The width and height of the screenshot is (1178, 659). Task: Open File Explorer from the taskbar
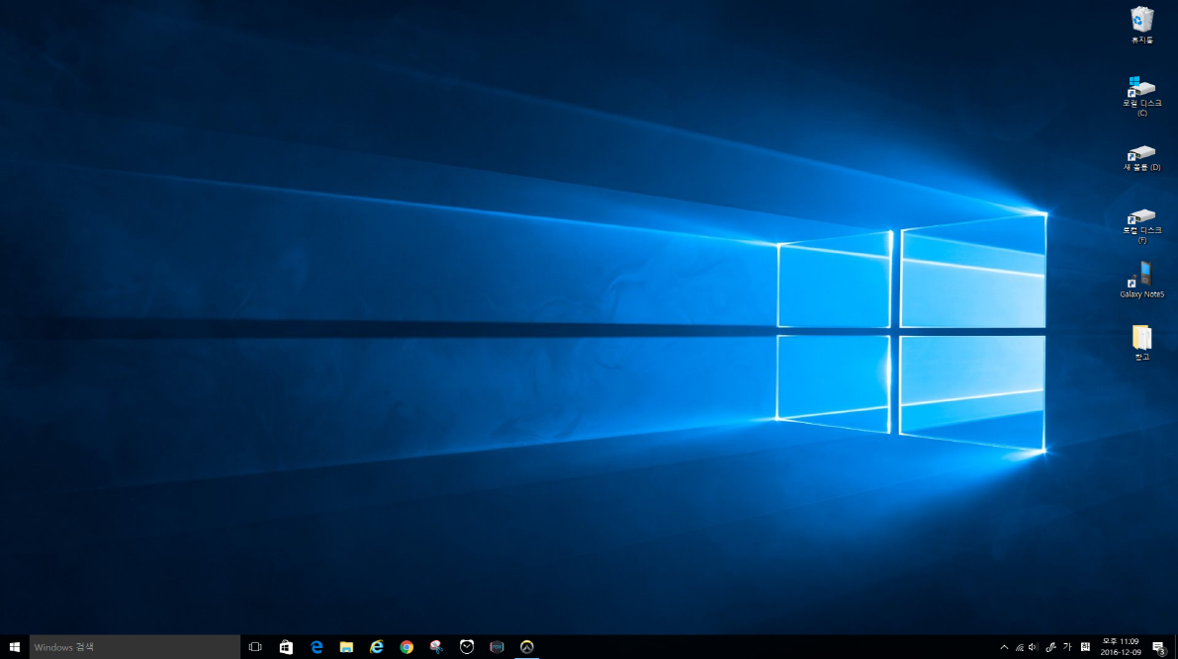click(346, 647)
